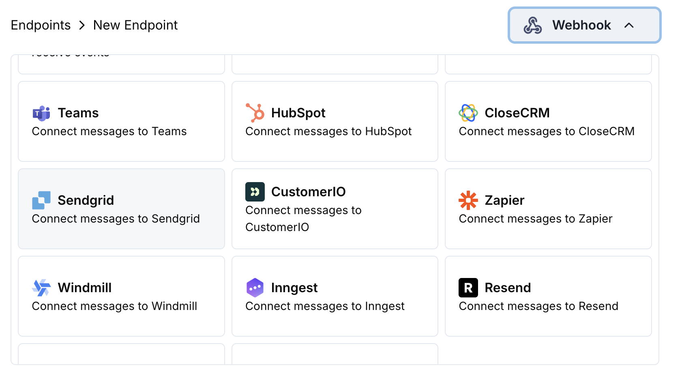Click the breadcrumb chevron between Endpoints and New Endpoint

pos(82,25)
